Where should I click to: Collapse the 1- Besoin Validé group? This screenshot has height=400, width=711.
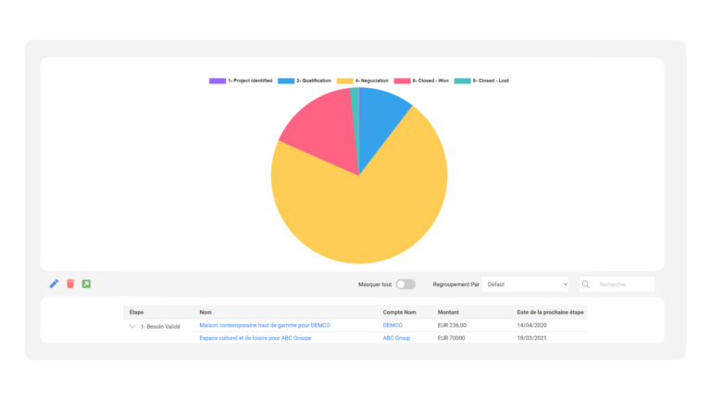point(132,326)
